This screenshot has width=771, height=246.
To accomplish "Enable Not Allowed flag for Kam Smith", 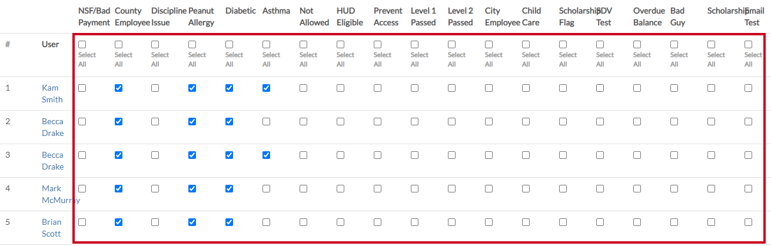I will coord(303,88).
